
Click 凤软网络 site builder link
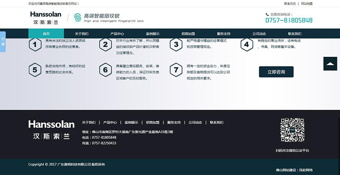[306, 170]
